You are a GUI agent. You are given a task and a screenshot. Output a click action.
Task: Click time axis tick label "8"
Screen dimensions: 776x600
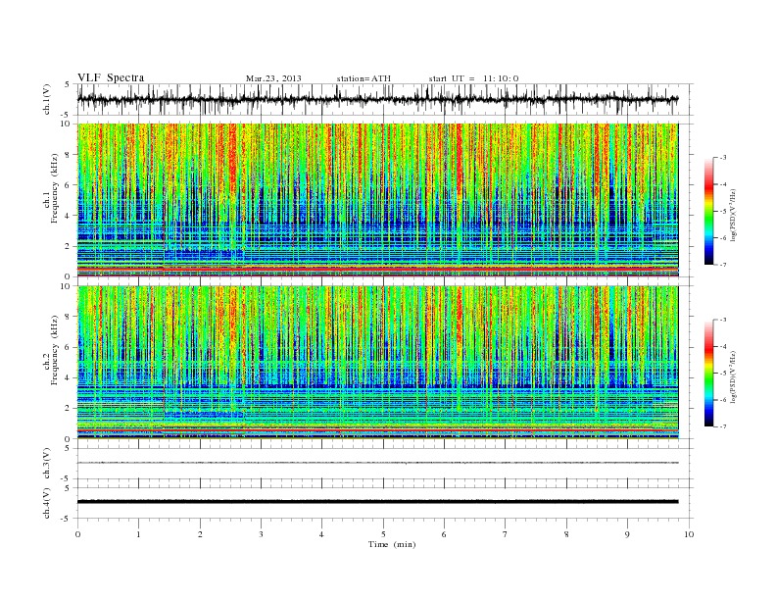coord(566,534)
